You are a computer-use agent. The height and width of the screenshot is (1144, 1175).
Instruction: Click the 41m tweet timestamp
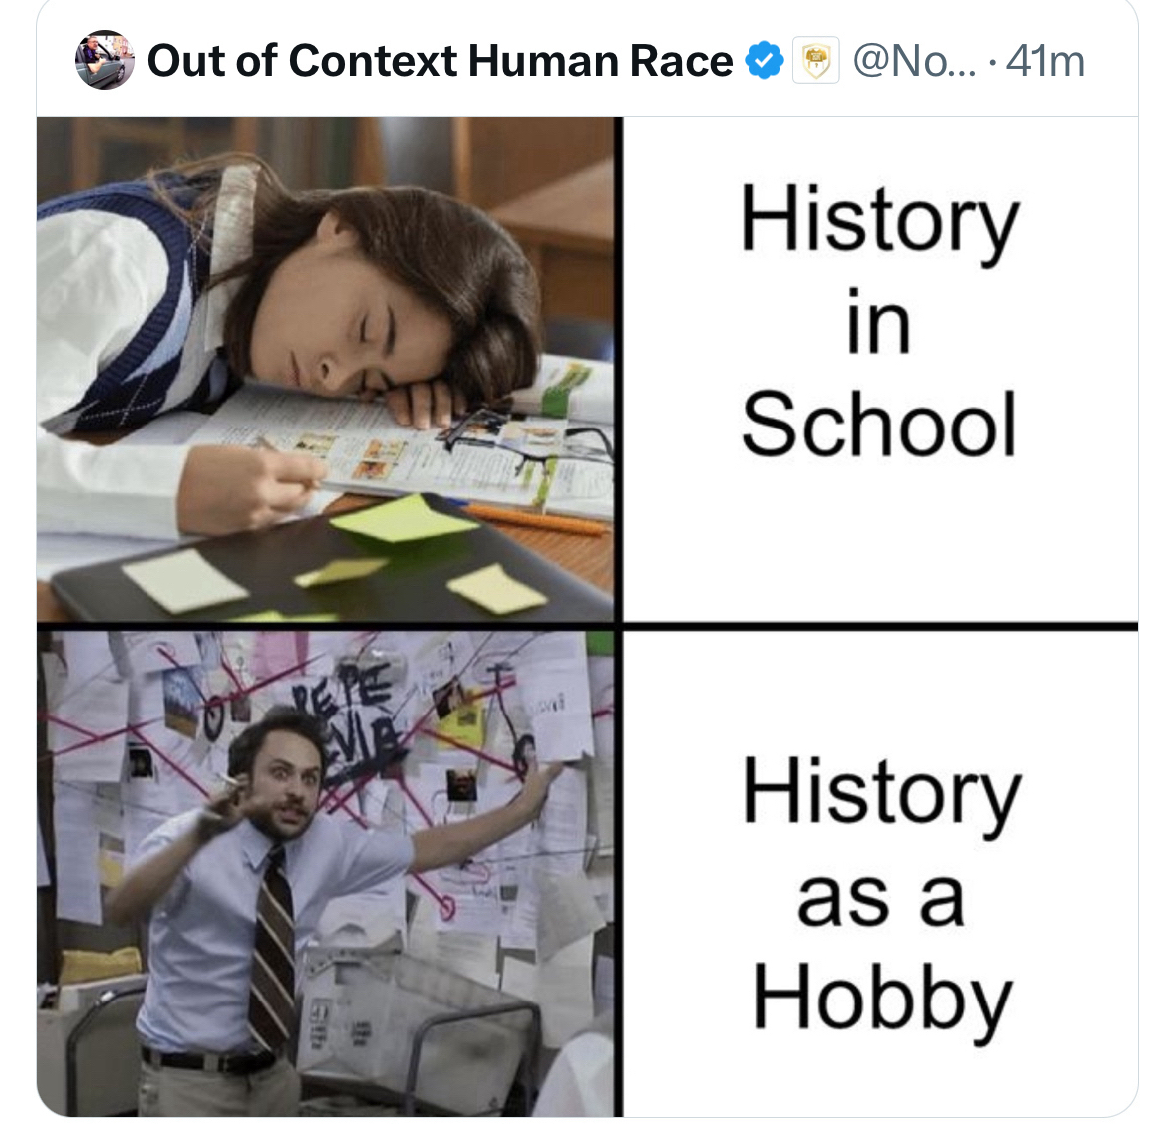(1045, 61)
